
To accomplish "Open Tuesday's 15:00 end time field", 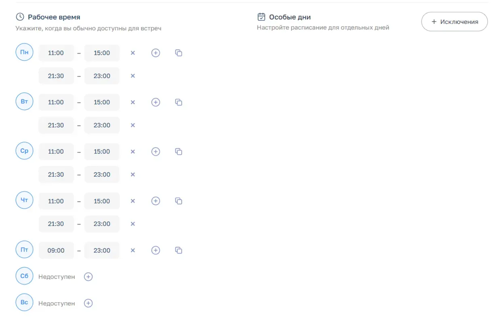I will 102,102.
